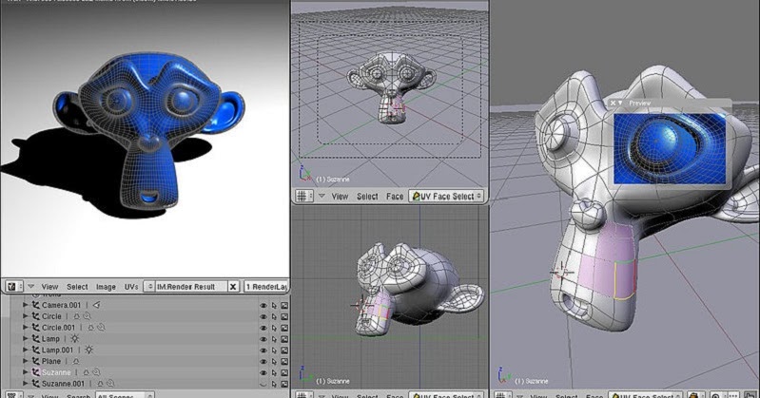This screenshot has width=760, height=398.
Task: Unlink the Render Result image with X button
Action: click(x=233, y=287)
